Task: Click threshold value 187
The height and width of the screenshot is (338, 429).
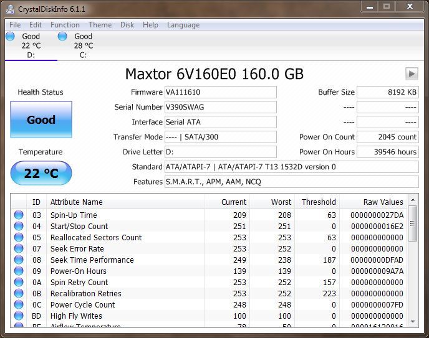Action: [x=329, y=260]
